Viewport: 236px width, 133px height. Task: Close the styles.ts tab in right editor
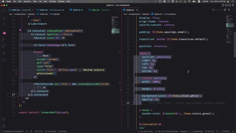click(x=137, y=10)
